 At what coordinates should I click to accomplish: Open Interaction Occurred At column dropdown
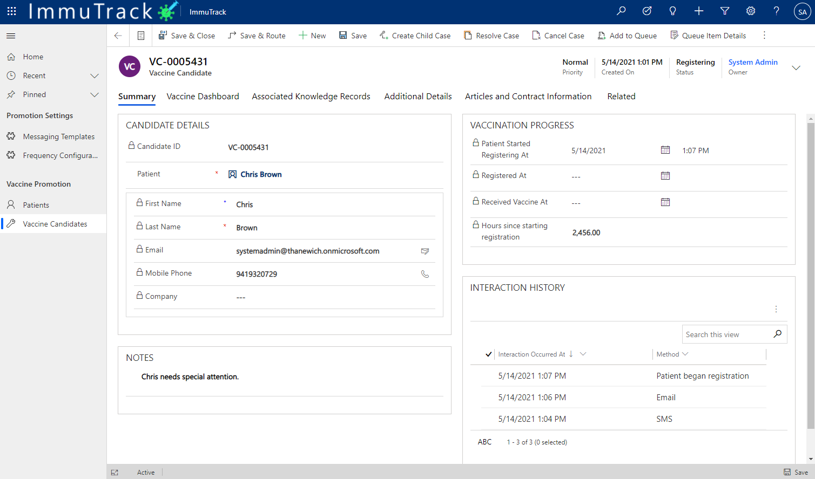(583, 354)
